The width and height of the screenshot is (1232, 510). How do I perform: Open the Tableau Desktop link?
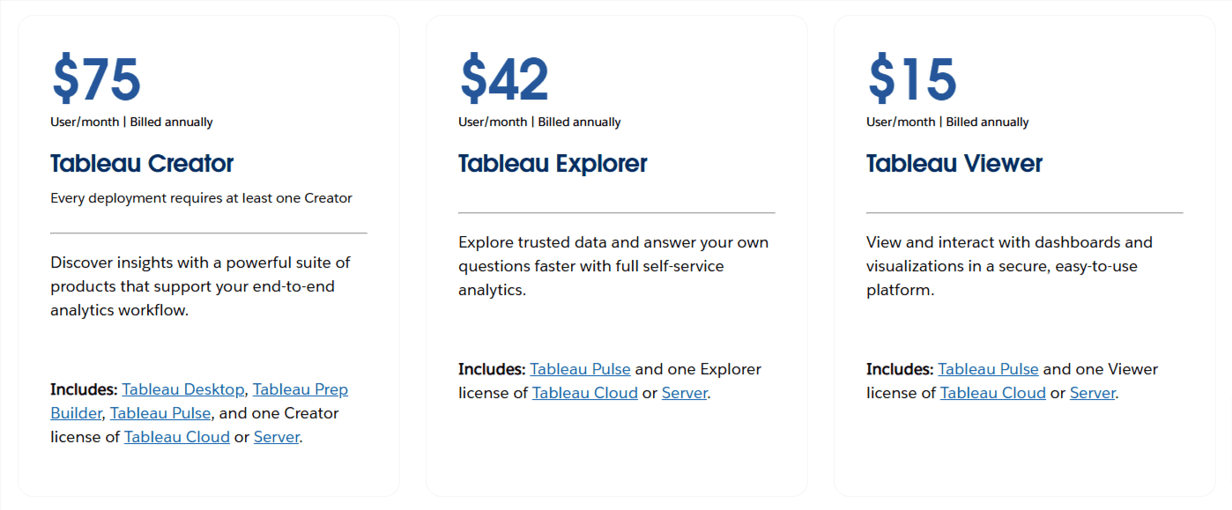pyautogui.click(x=183, y=388)
